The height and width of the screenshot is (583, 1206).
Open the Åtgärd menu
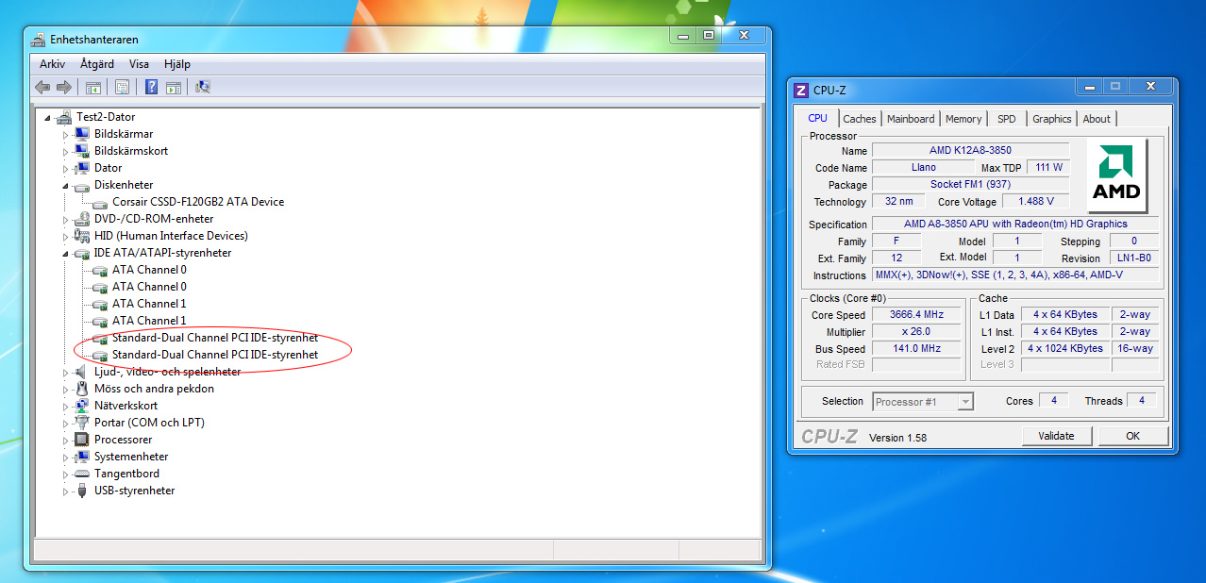coord(97,64)
